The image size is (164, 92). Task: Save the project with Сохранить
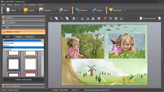45,10
